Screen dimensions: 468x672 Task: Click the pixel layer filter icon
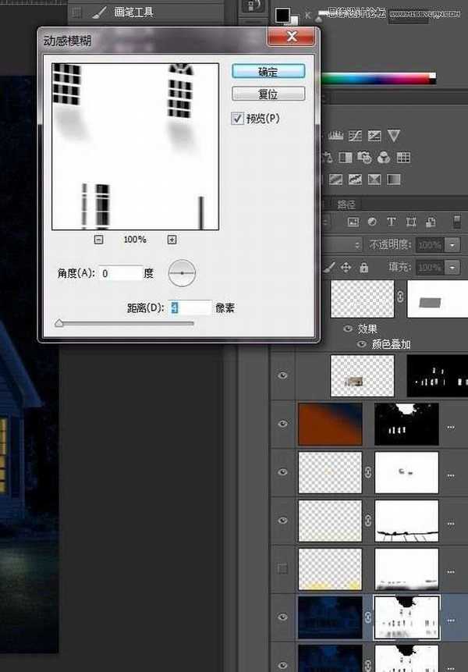click(x=353, y=222)
